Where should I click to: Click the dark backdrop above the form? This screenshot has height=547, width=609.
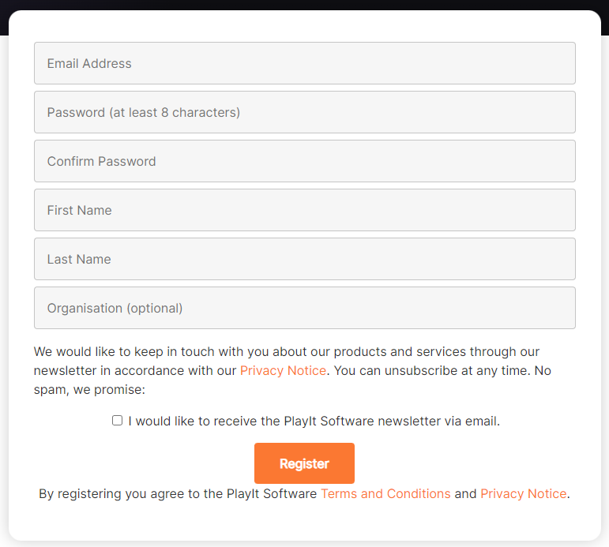(304, 4)
